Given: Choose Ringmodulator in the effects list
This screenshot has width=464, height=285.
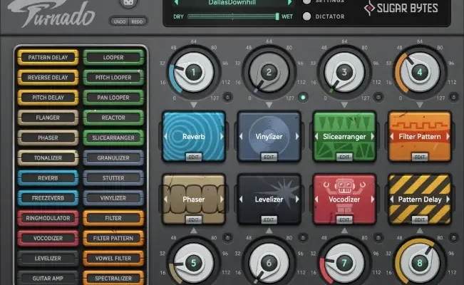Looking at the screenshot, I should click(48, 218).
